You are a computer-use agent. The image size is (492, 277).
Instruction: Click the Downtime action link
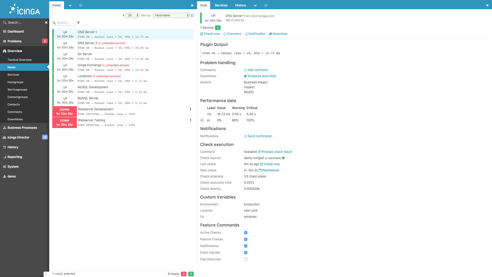click(x=278, y=34)
